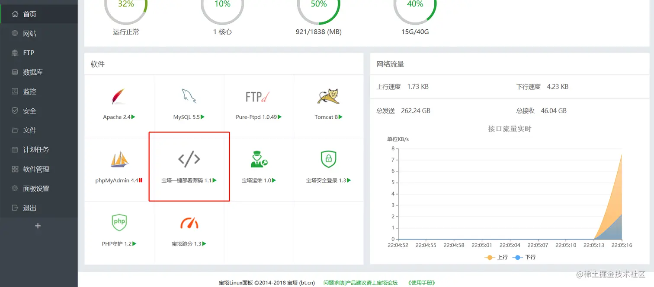Open the 网站 websites sidebar item
This screenshot has width=654, height=287.
click(x=39, y=34)
